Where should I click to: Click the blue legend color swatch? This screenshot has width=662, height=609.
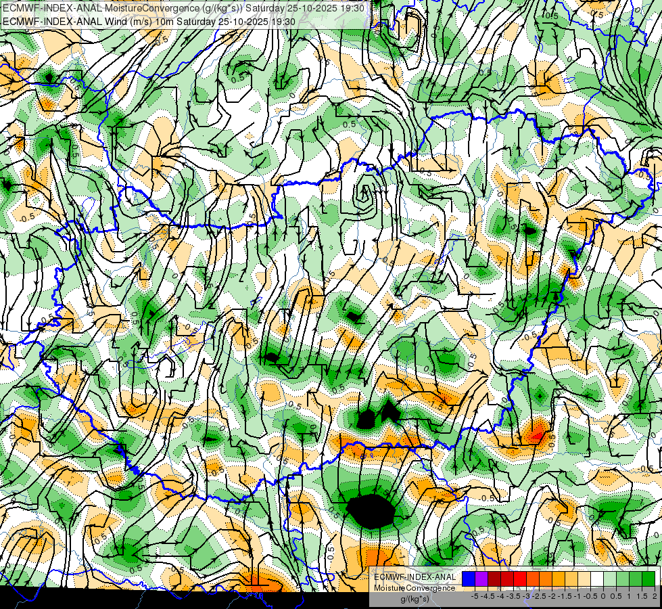(469, 579)
